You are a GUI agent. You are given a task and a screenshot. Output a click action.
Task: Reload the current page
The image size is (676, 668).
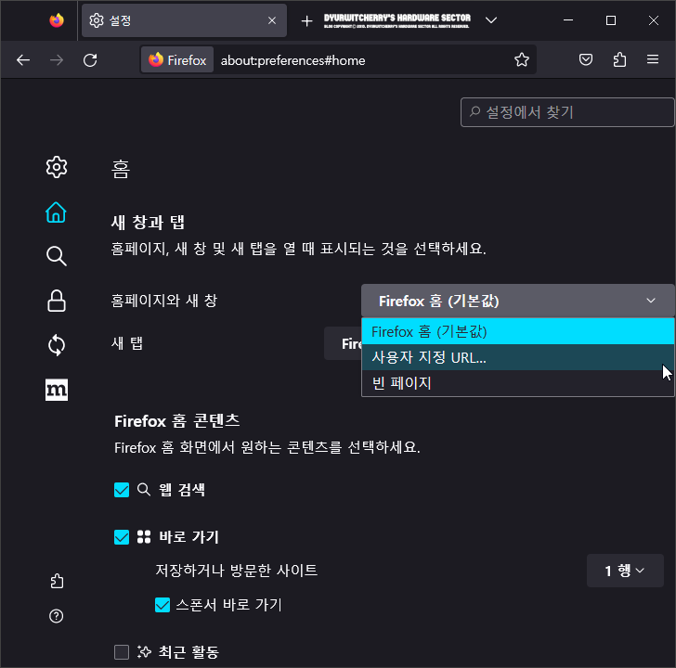pyautogui.click(x=90, y=60)
